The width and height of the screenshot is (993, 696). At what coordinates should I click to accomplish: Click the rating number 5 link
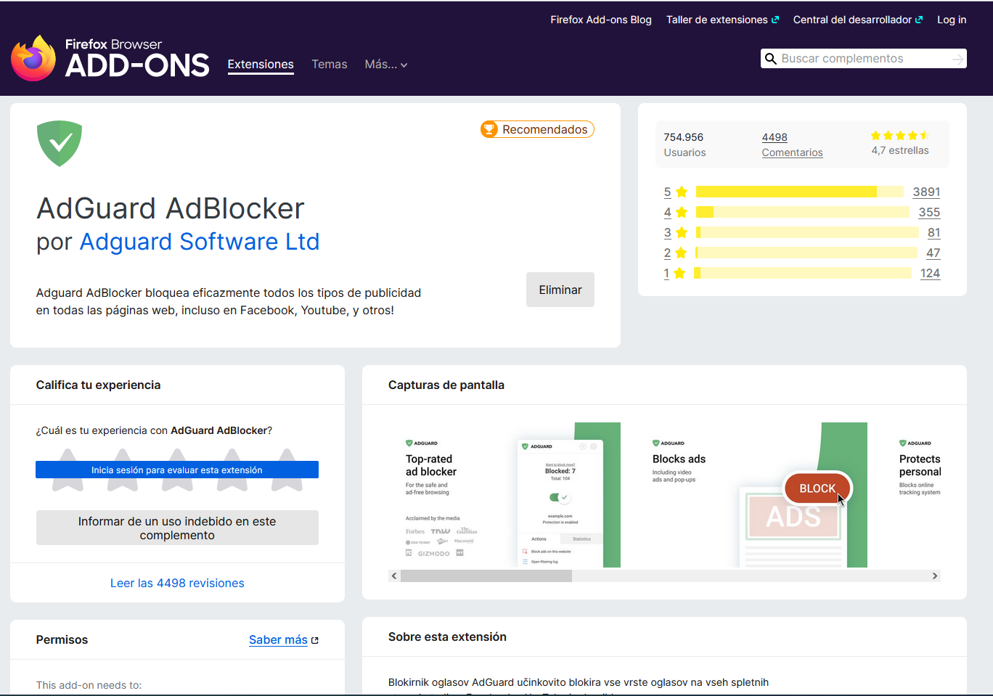667,192
